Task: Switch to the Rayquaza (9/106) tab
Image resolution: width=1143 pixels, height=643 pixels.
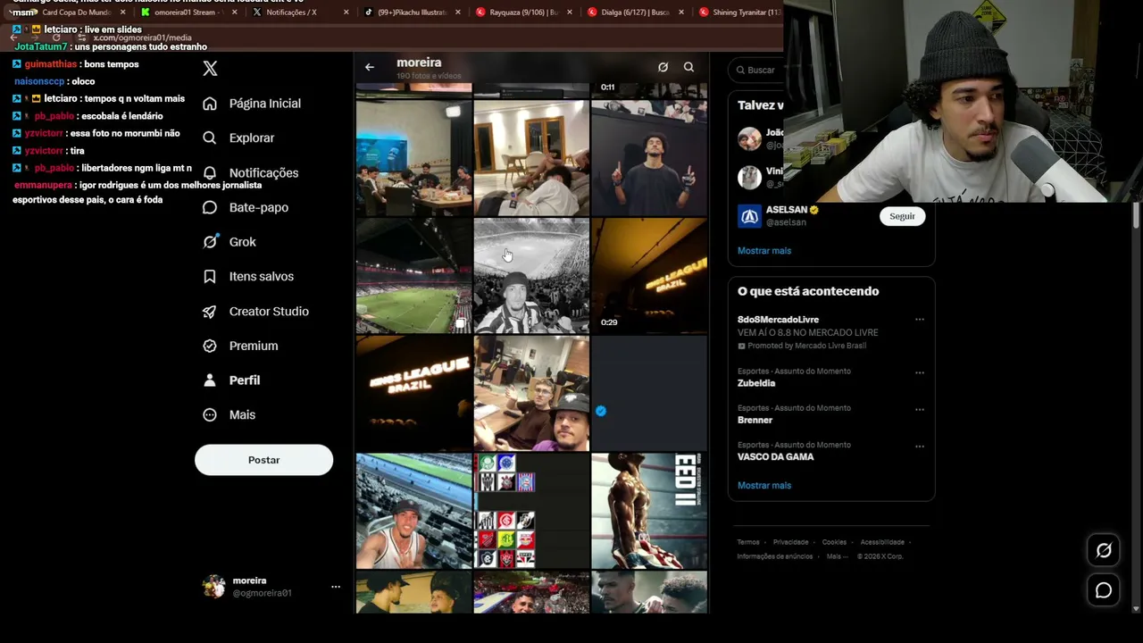Action: (x=523, y=13)
